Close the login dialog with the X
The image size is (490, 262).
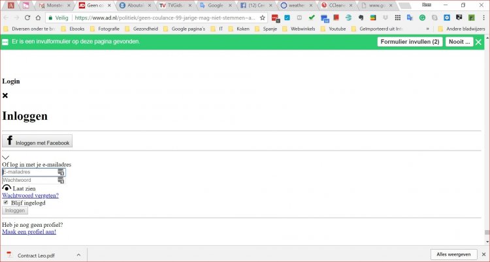click(5, 95)
